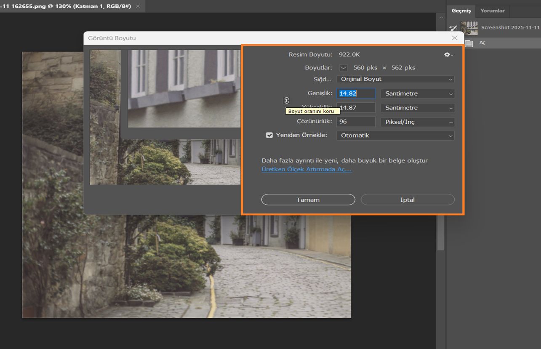Open the Genişlik unit Santimetre dropdown
541x349 pixels.
click(417, 93)
